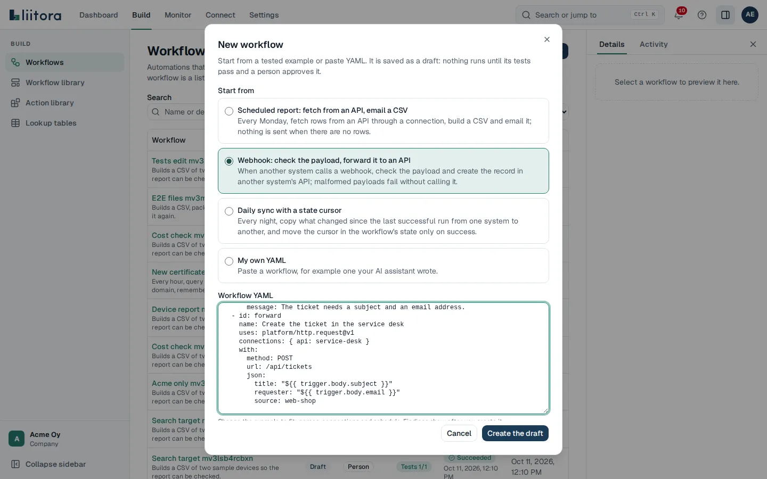Select Daily sync with state cursor radio
The height and width of the screenshot is (479, 767).
(229, 211)
